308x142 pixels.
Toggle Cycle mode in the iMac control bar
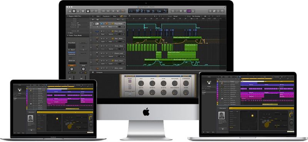(173, 11)
